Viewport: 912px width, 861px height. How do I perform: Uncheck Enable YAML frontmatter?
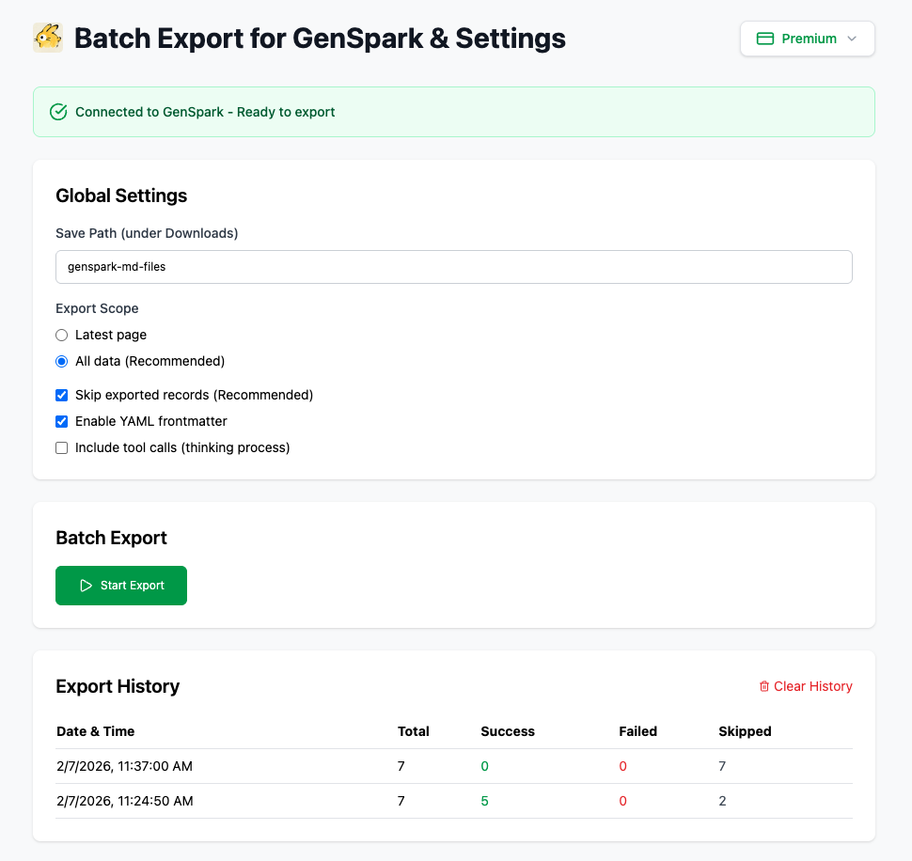tap(61, 421)
